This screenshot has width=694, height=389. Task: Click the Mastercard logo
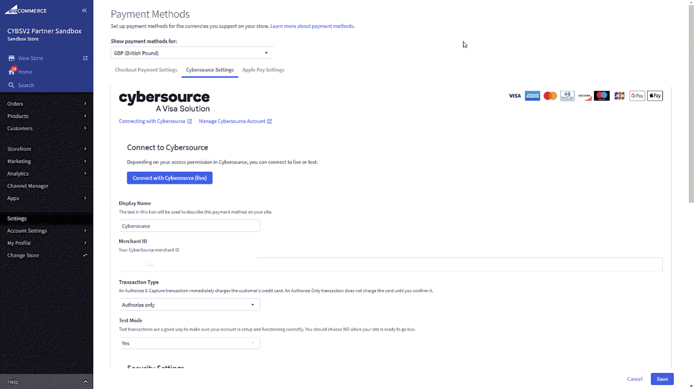click(550, 96)
